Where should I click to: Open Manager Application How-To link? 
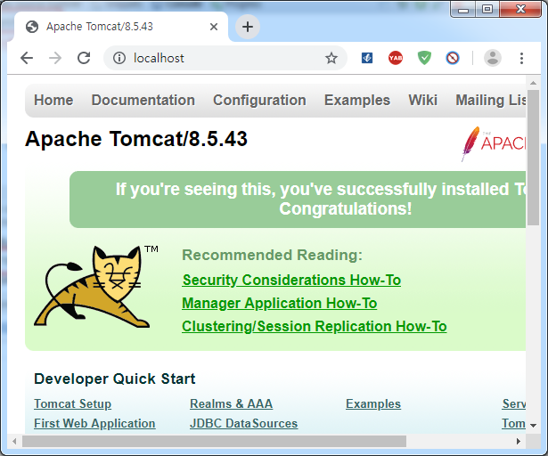tap(279, 304)
